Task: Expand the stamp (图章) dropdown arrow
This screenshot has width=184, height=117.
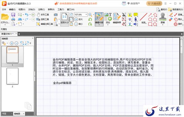Action: coord(163,25)
